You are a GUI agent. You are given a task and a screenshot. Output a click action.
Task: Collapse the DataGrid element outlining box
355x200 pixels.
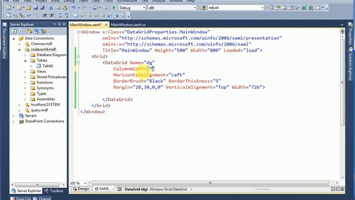tap(78, 63)
